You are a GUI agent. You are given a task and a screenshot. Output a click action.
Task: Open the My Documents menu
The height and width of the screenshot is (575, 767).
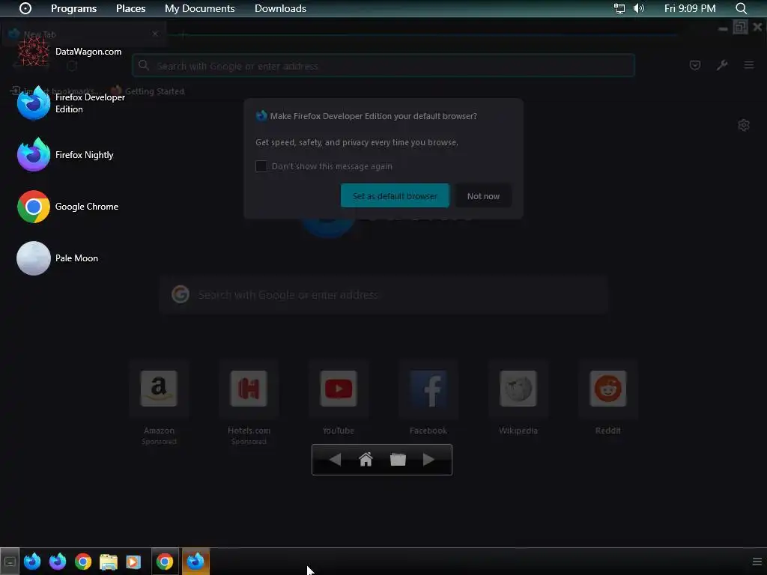click(x=199, y=8)
